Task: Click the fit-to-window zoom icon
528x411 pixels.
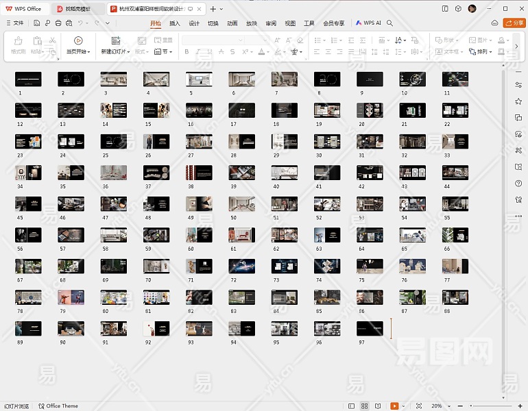Action: click(419, 406)
